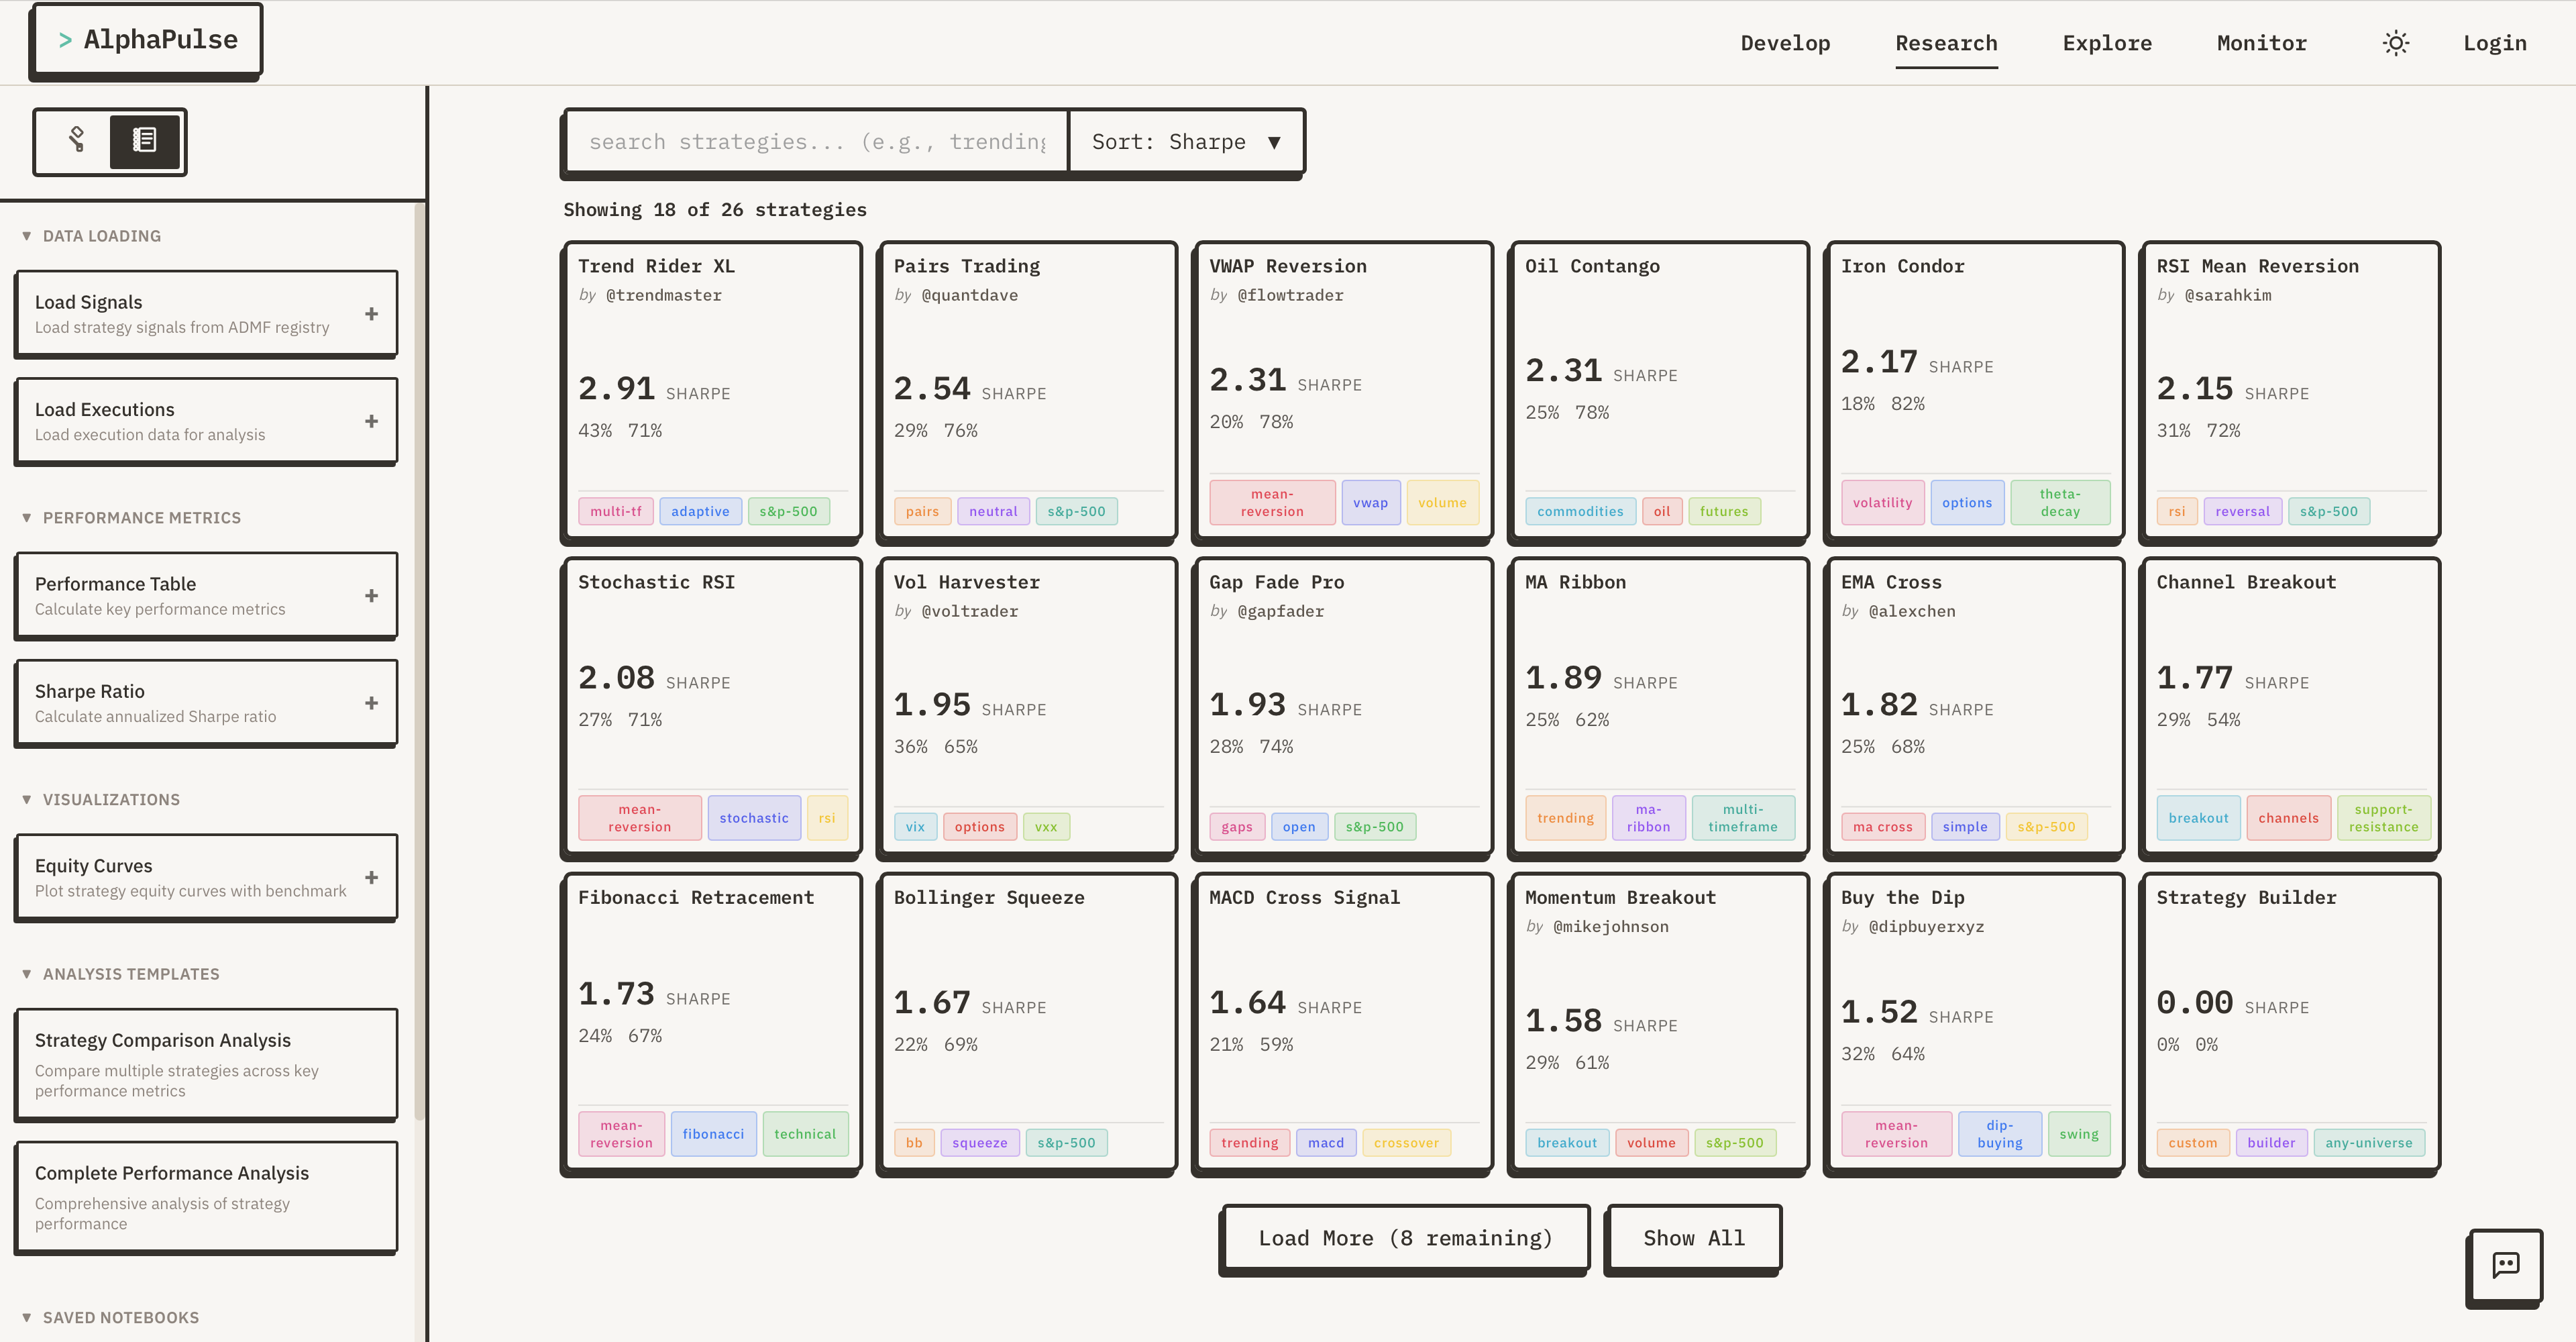Click ma cross tag on EMA Cross

tap(1882, 827)
